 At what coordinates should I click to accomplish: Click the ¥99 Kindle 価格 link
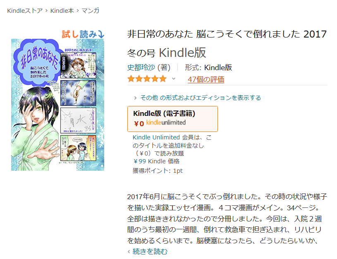pyautogui.click(x=156, y=161)
